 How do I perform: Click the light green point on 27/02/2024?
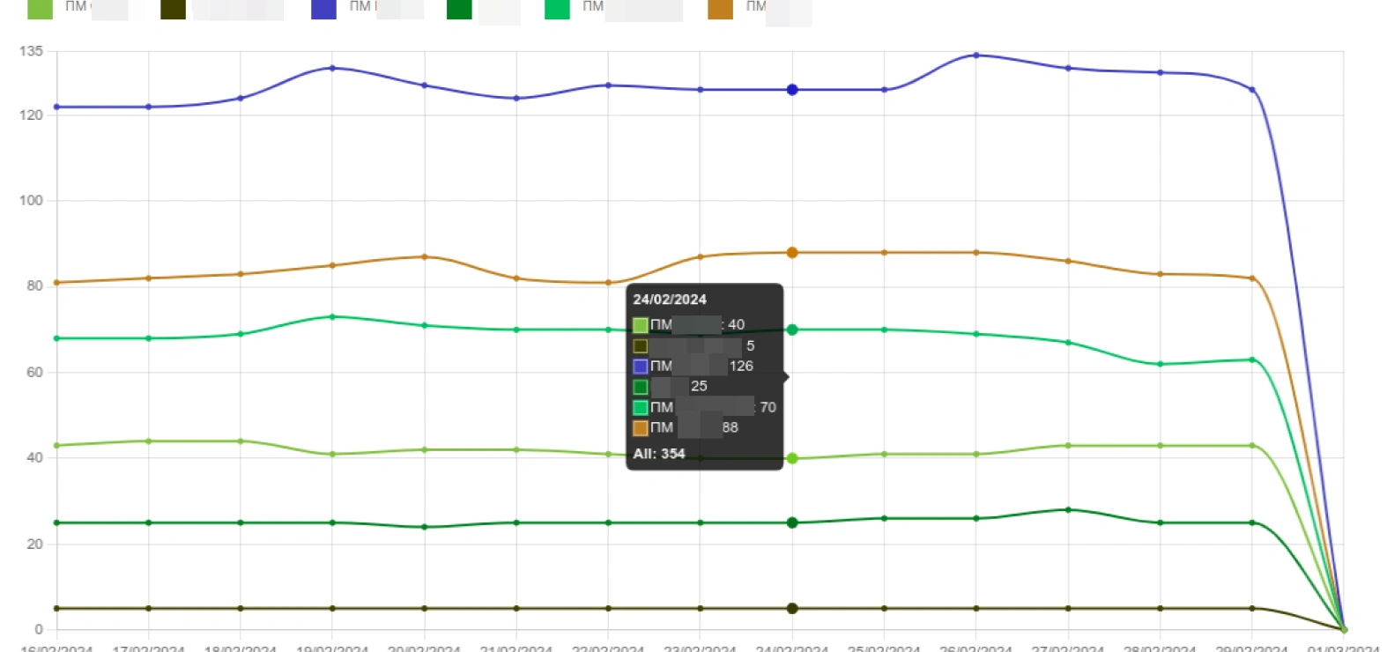pos(1068,446)
